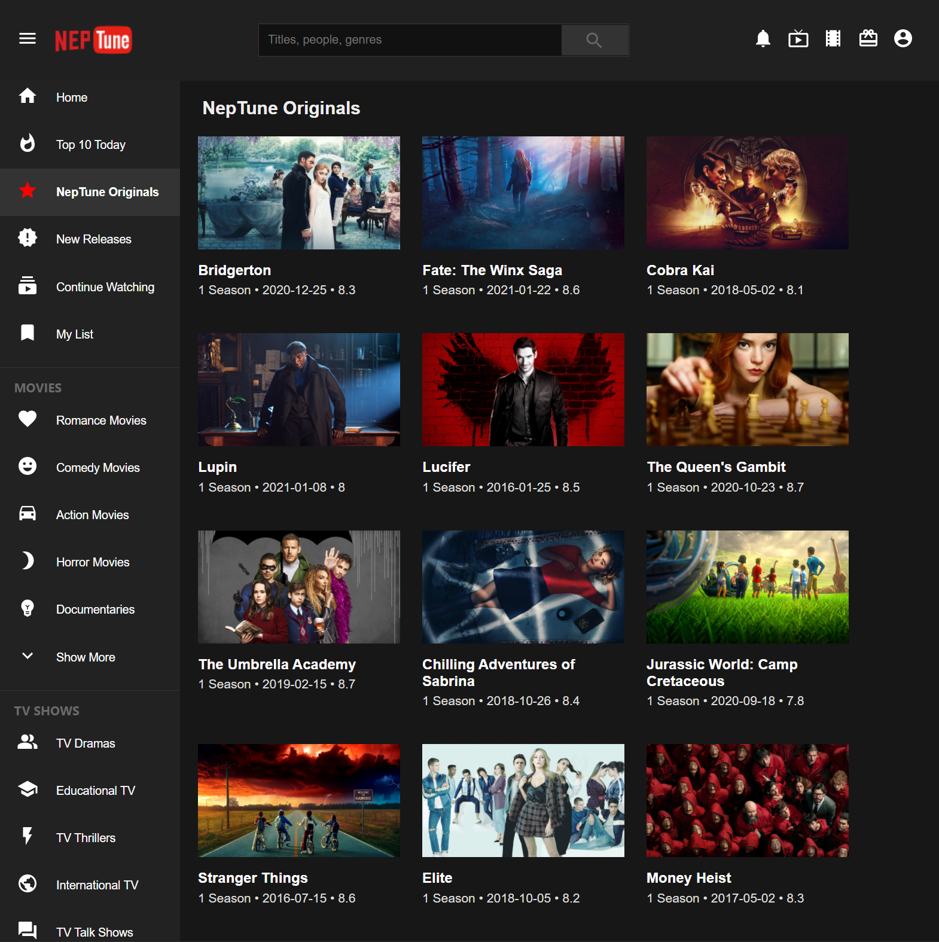Click the graduation cap Educational TV icon
This screenshot has width=939, height=942.
pyautogui.click(x=28, y=789)
